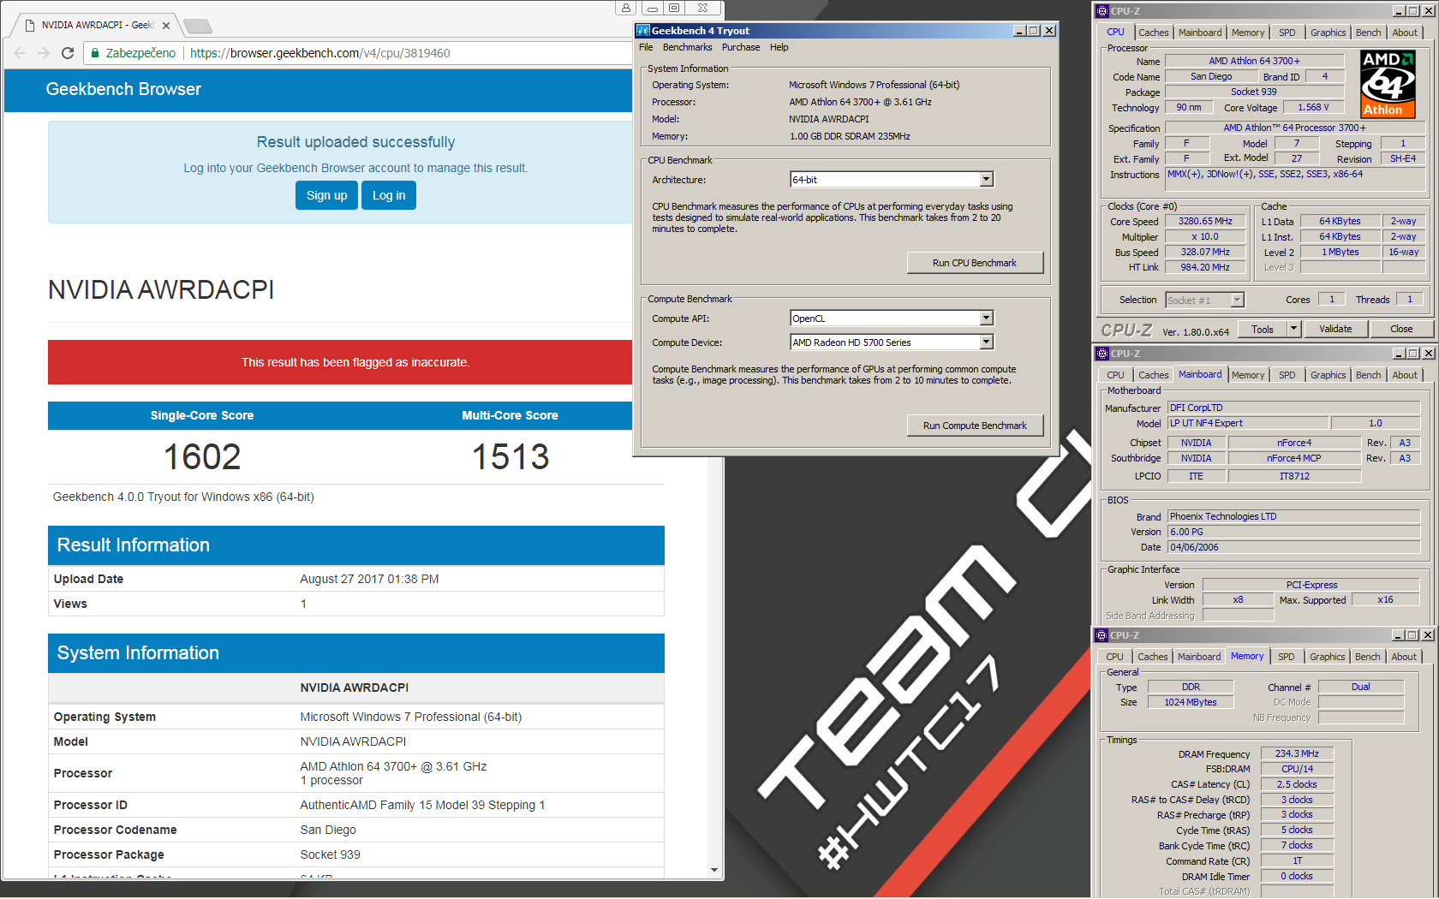Open Caches tab in bottom CPU-Z window
1439x899 pixels.
click(x=1152, y=657)
